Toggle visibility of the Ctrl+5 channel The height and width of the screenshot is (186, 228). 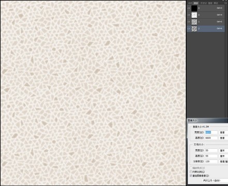(x=189, y=22)
